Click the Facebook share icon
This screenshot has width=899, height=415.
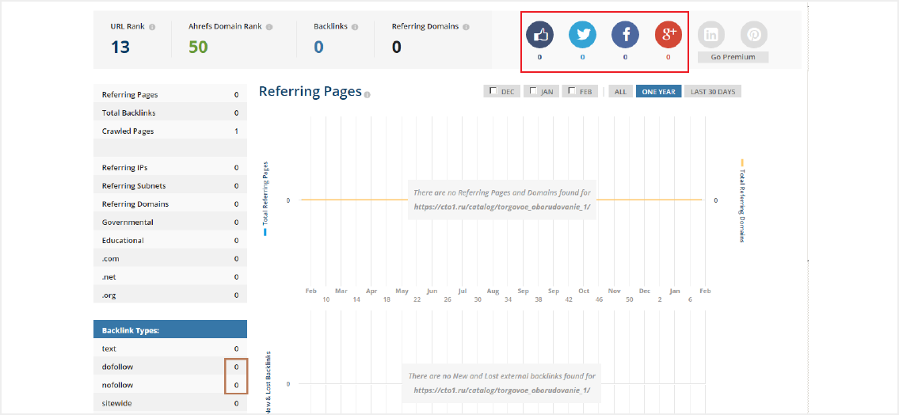click(626, 35)
